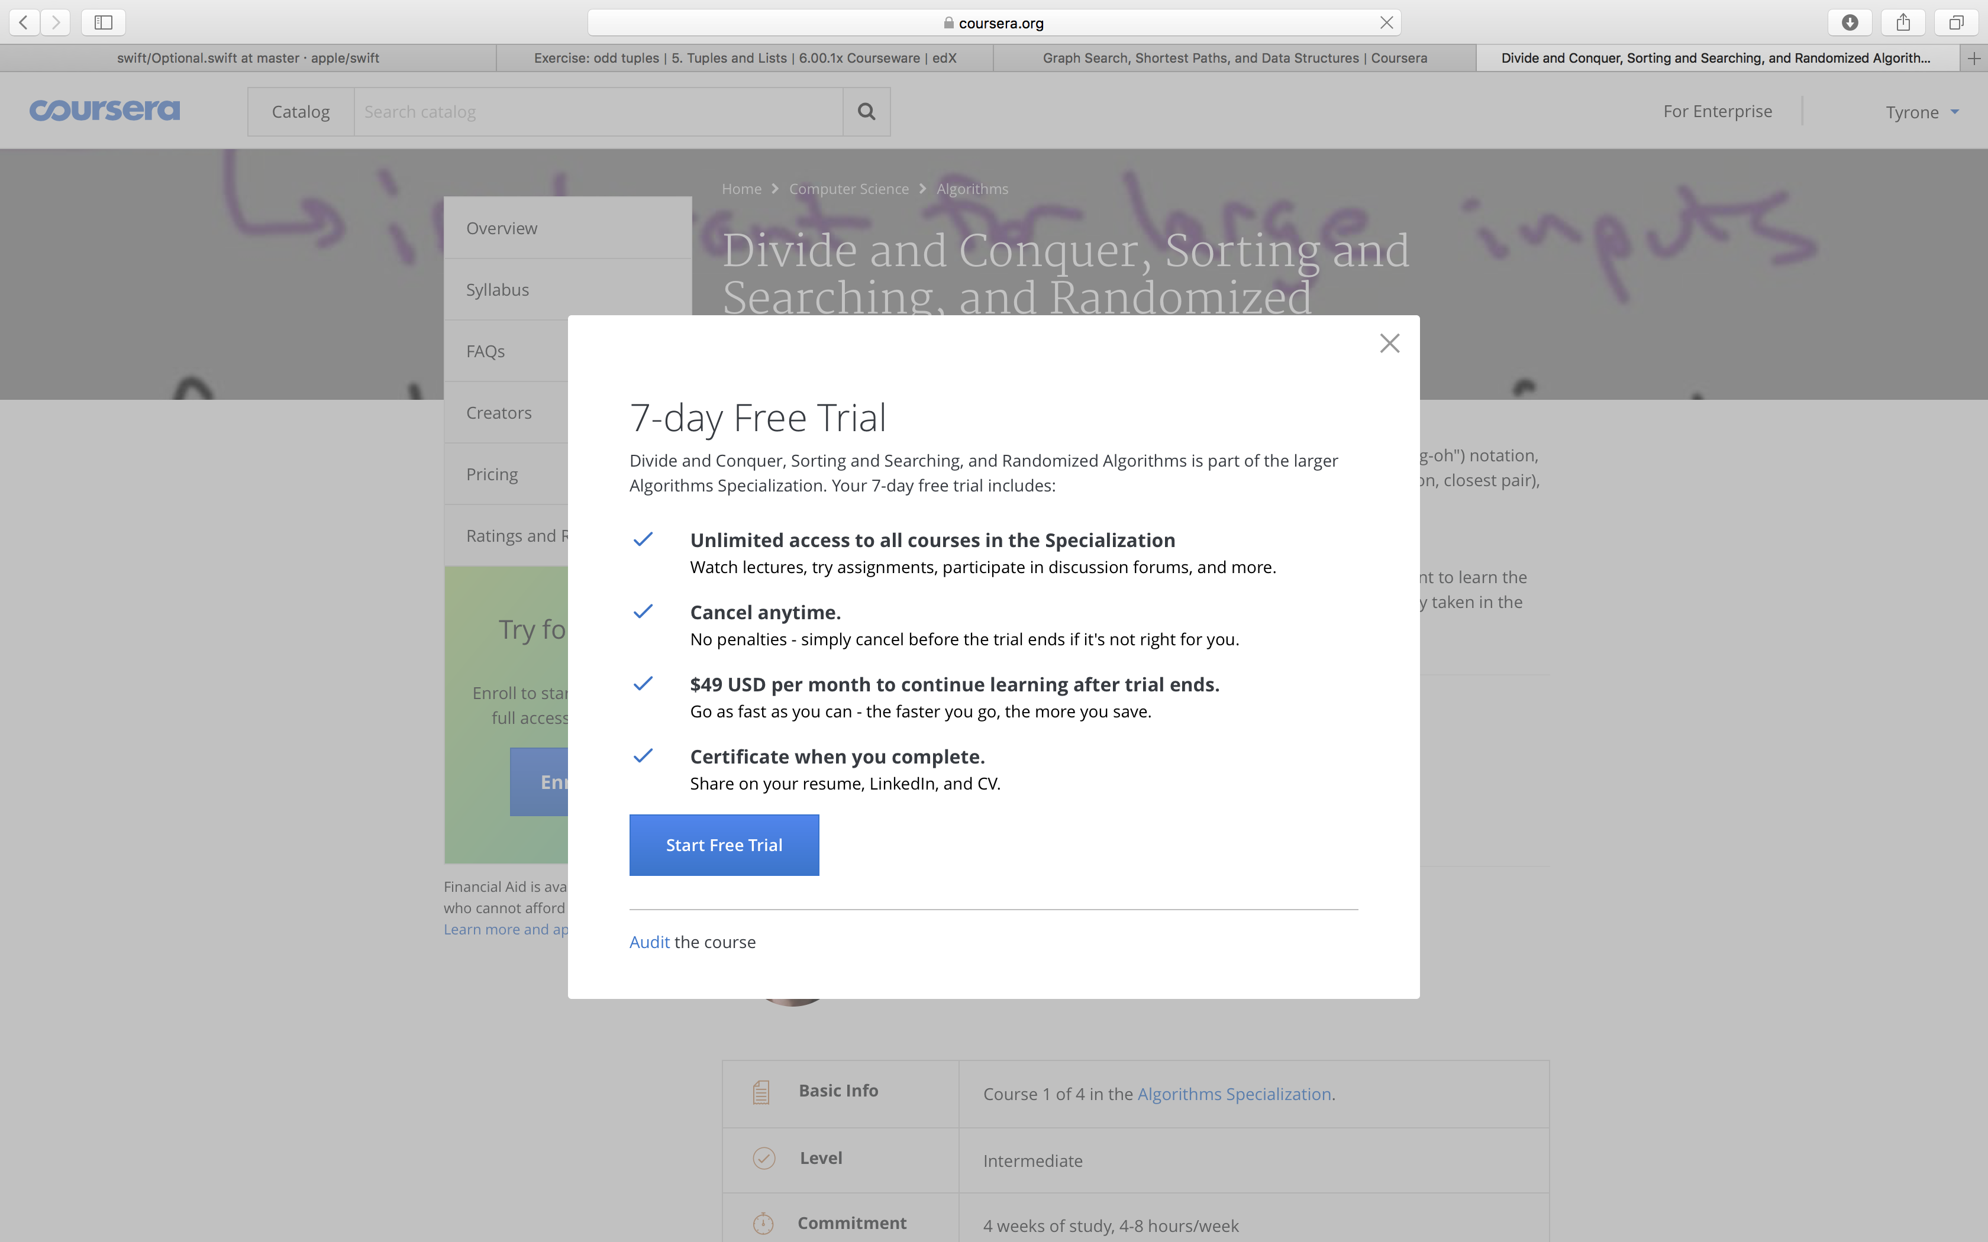Viewport: 1988px width, 1242px height.
Task: Click the Safari share icon
Action: click(1903, 23)
